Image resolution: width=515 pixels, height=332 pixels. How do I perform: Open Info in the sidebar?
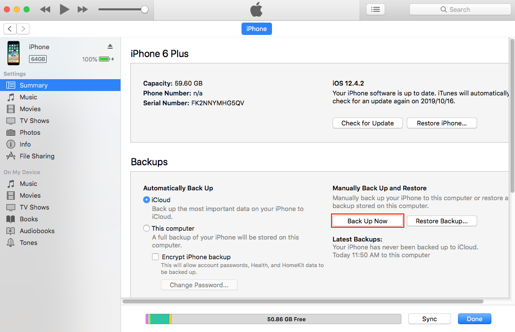click(x=60, y=145)
